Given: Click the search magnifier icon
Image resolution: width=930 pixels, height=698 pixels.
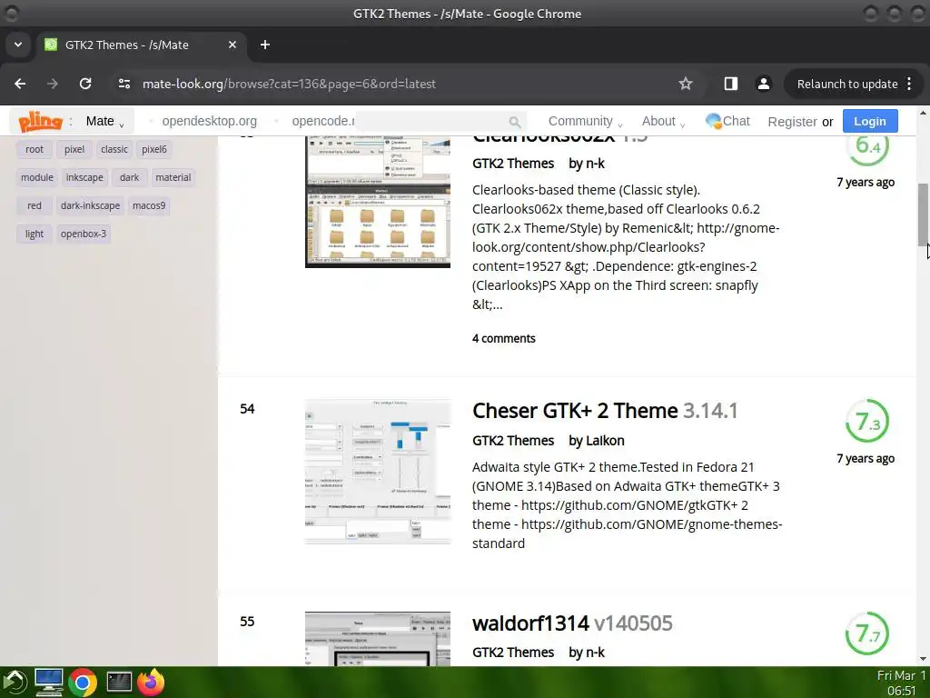Looking at the screenshot, I should click(514, 122).
